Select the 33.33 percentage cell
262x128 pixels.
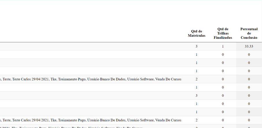click(x=249, y=46)
